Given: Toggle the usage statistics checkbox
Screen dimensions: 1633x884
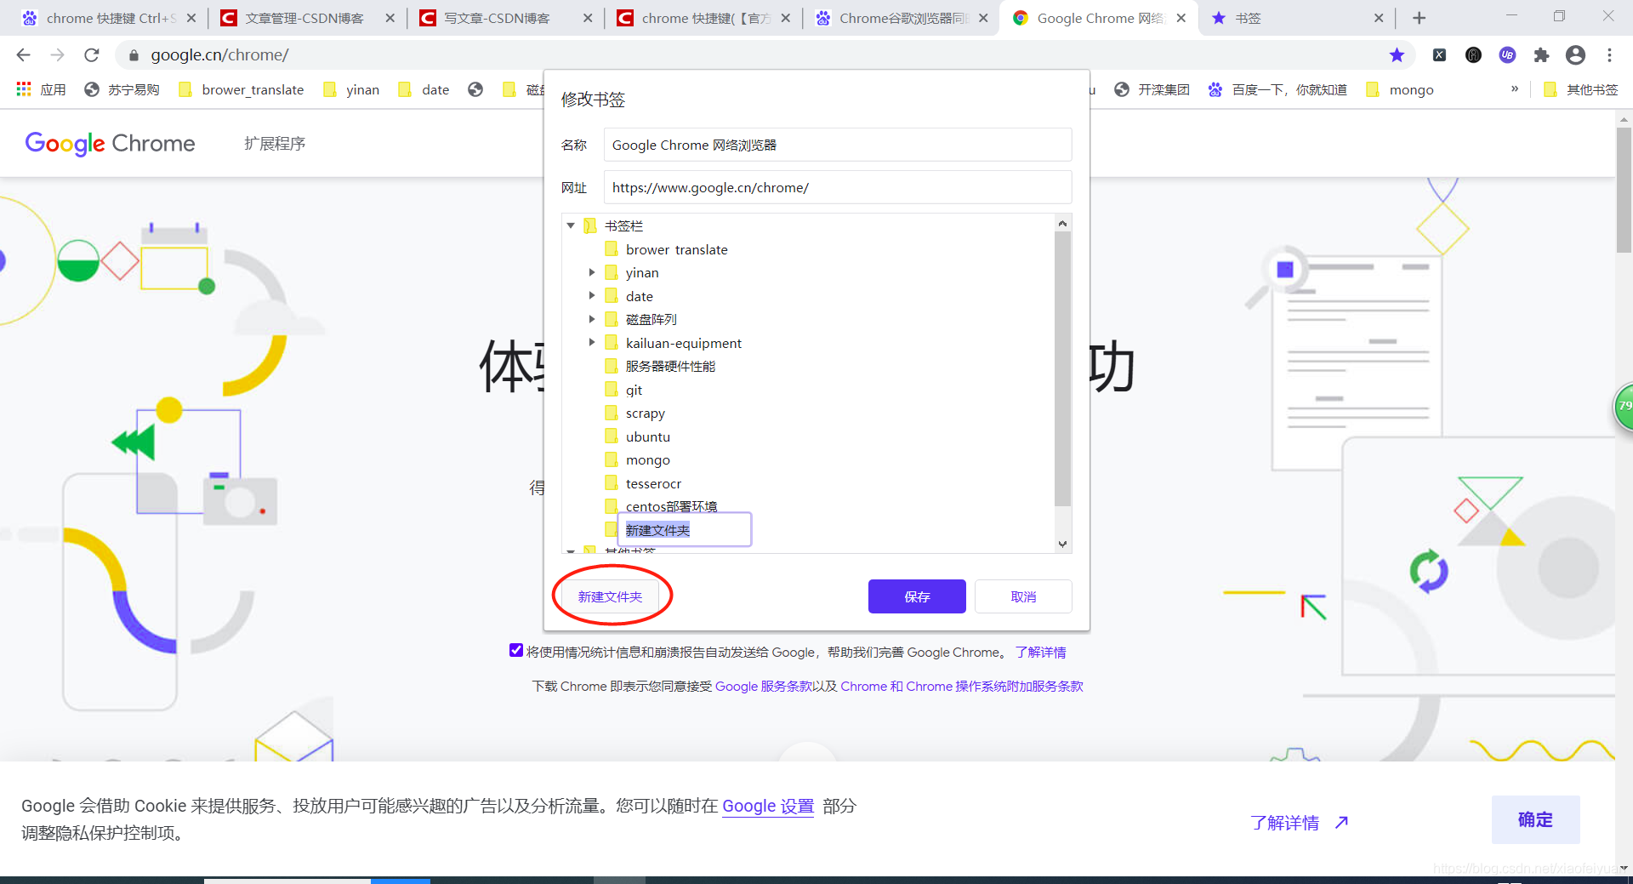Looking at the screenshot, I should [516, 650].
